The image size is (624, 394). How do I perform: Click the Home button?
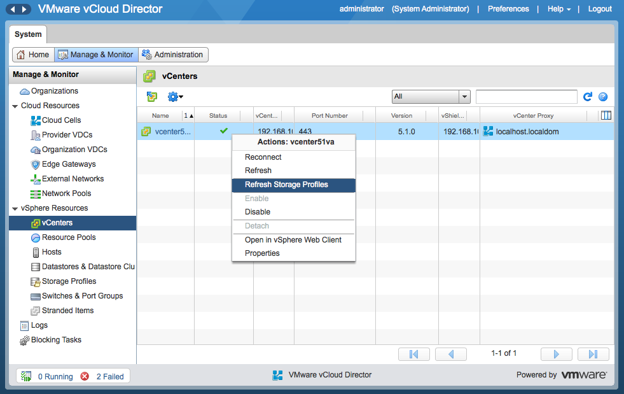[x=34, y=55]
